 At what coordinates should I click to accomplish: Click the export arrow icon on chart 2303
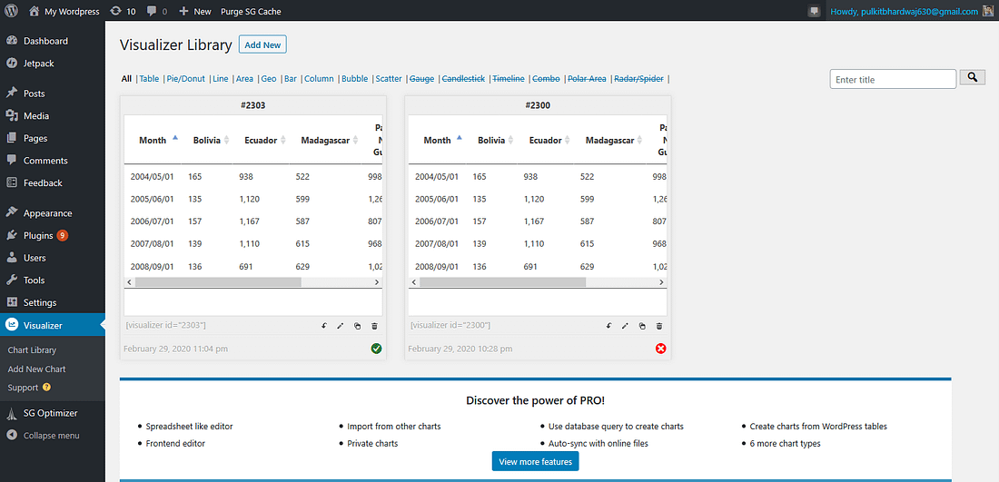[323, 326]
